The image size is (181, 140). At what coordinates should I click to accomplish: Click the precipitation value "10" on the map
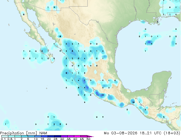(133, 102)
